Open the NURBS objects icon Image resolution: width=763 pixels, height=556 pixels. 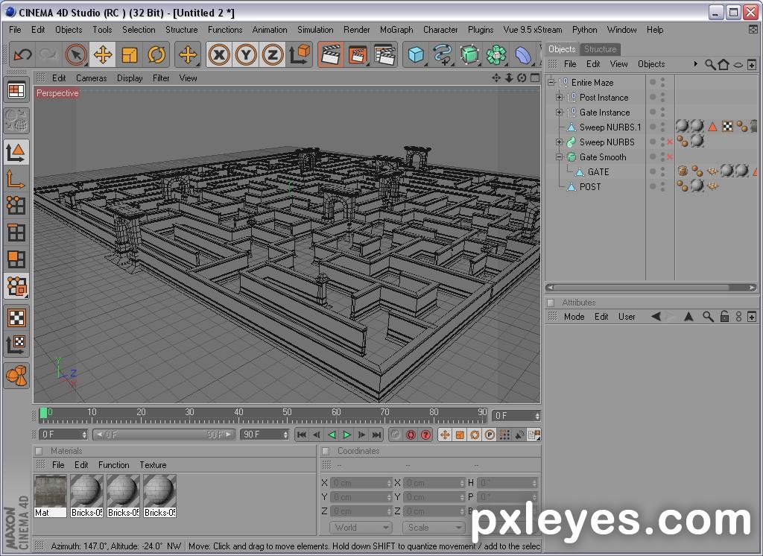click(x=469, y=54)
